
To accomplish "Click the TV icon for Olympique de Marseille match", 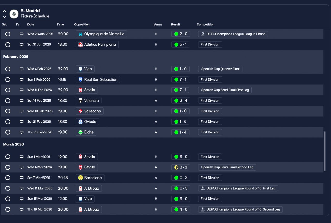I will click(x=21, y=34).
